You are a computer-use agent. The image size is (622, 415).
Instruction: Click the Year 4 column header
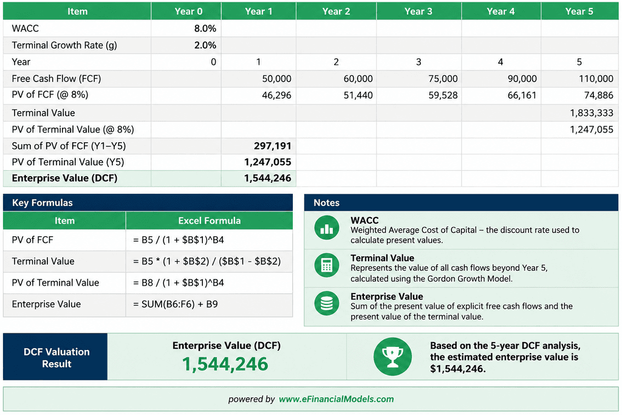coord(501,11)
